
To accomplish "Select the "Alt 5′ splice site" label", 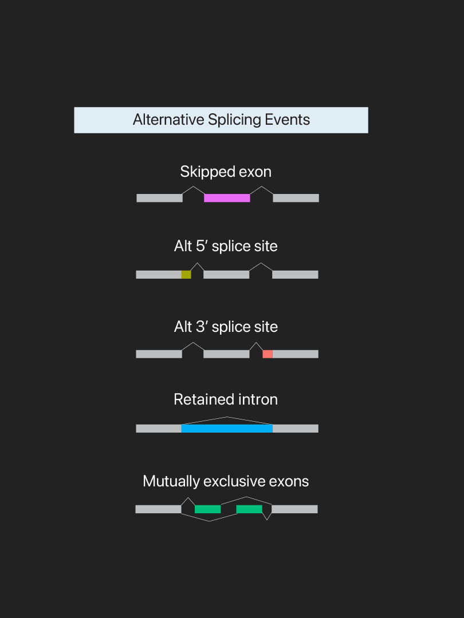I will [226, 246].
